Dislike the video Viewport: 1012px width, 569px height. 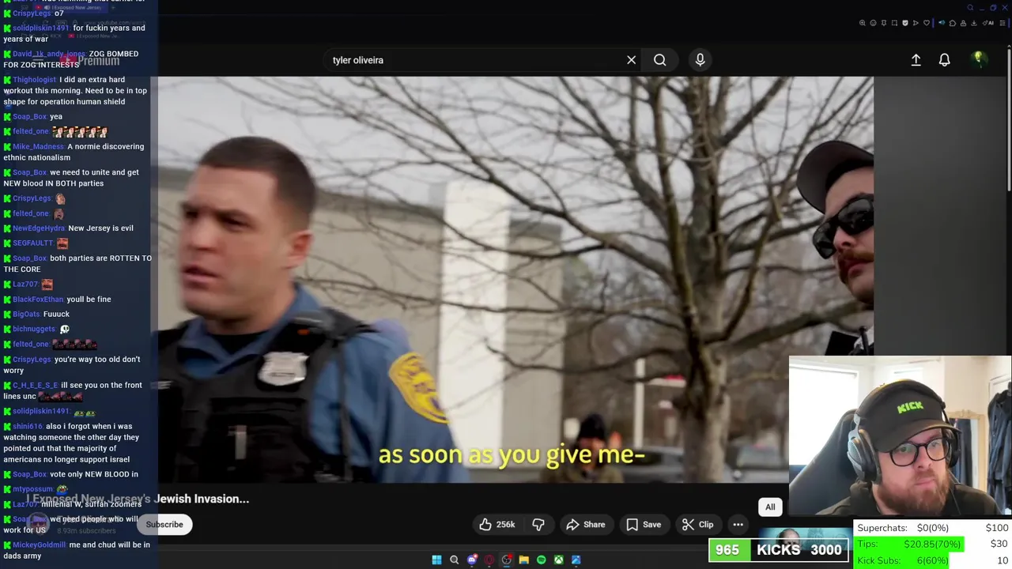point(538,525)
